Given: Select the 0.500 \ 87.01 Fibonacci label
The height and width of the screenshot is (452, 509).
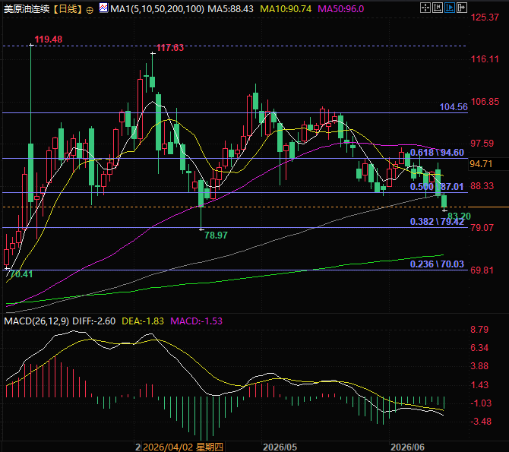Looking at the screenshot, I should tap(437, 186).
